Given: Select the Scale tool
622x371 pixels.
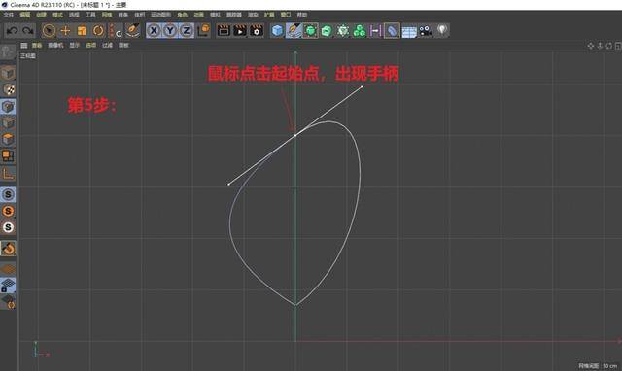Looking at the screenshot, I should [x=82, y=30].
